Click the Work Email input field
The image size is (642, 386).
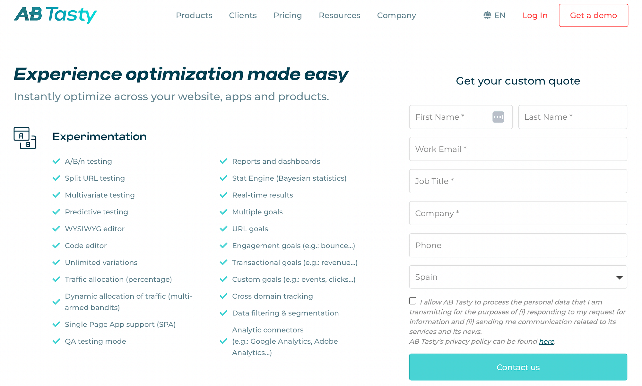(518, 149)
